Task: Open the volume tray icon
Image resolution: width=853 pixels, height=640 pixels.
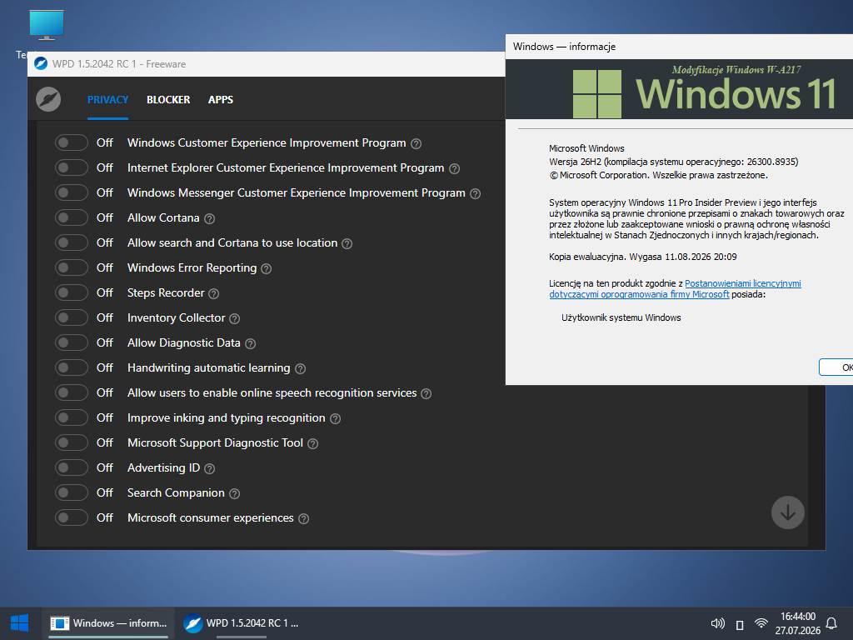Action: [717, 623]
